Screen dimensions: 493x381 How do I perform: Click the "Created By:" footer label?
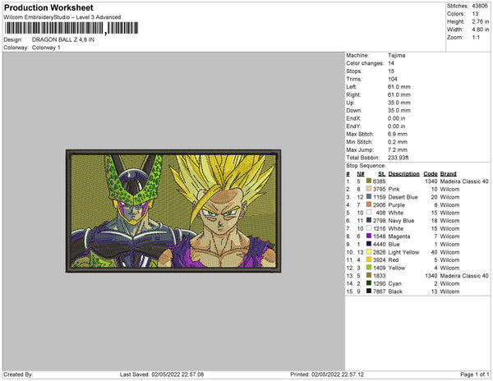click(x=18, y=374)
